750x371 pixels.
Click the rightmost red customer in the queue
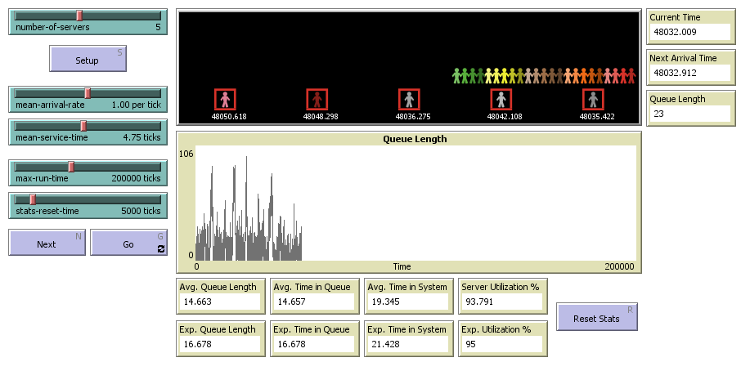click(631, 76)
